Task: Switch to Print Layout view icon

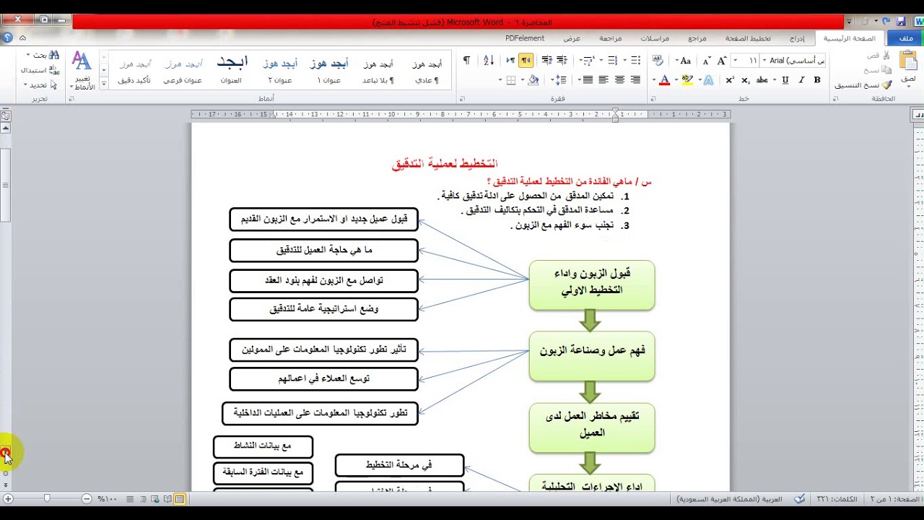Action: click(x=179, y=498)
